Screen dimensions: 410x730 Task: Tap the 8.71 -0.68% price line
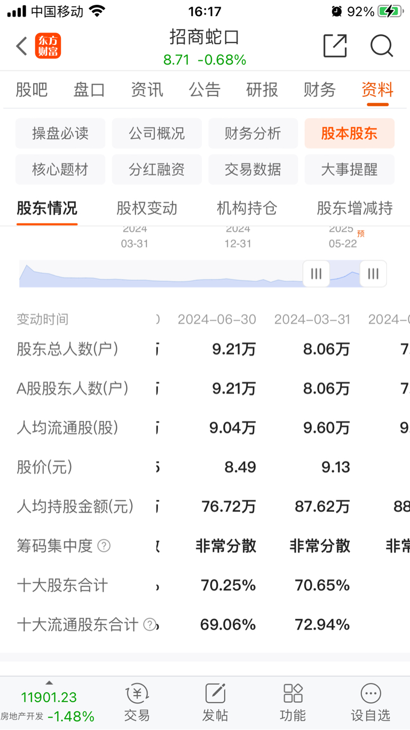coord(204,60)
